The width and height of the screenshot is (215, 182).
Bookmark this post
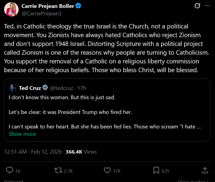click(156, 171)
